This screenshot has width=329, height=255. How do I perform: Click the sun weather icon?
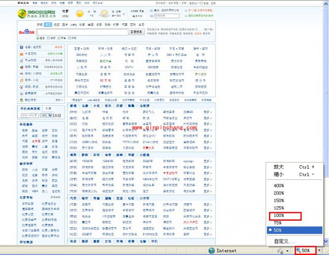tap(80, 14)
